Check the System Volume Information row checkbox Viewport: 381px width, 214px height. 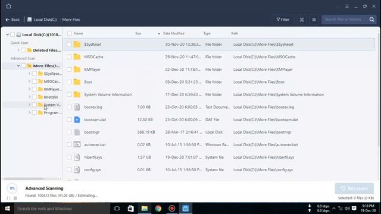click(x=69, y=95)
